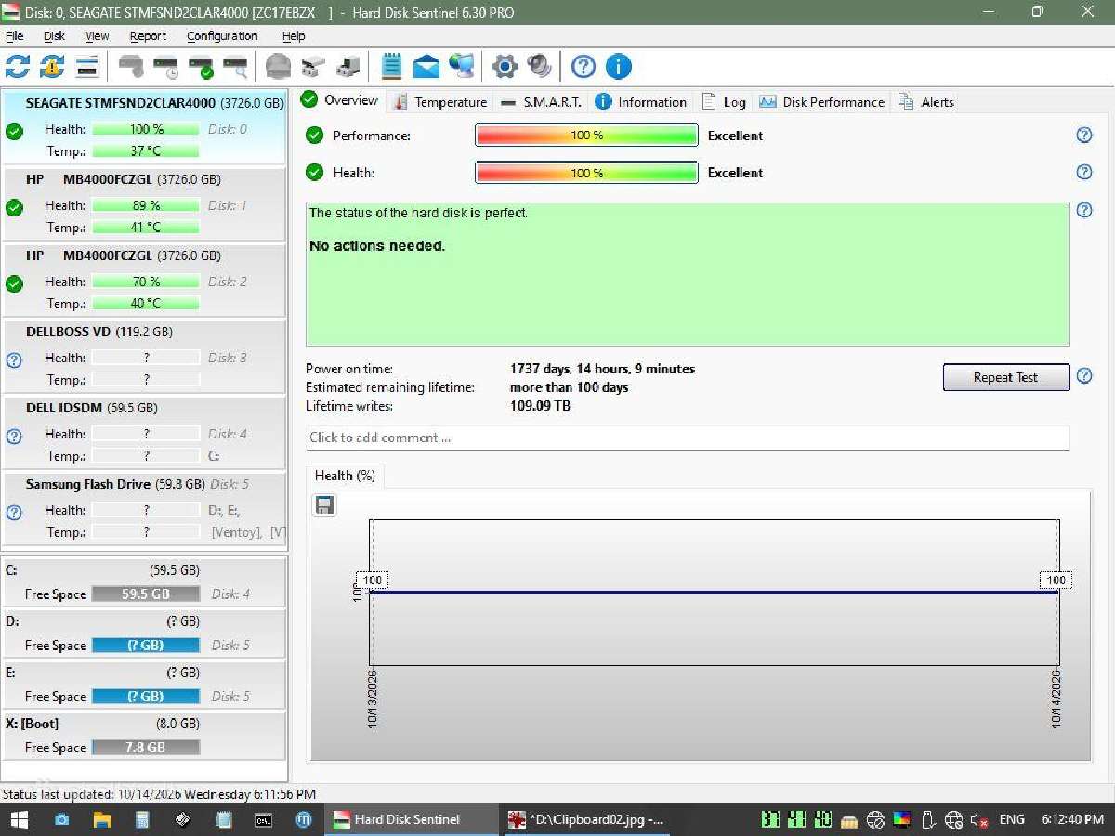Click the Refresh disk status toolbar icon

pos(18,67)
